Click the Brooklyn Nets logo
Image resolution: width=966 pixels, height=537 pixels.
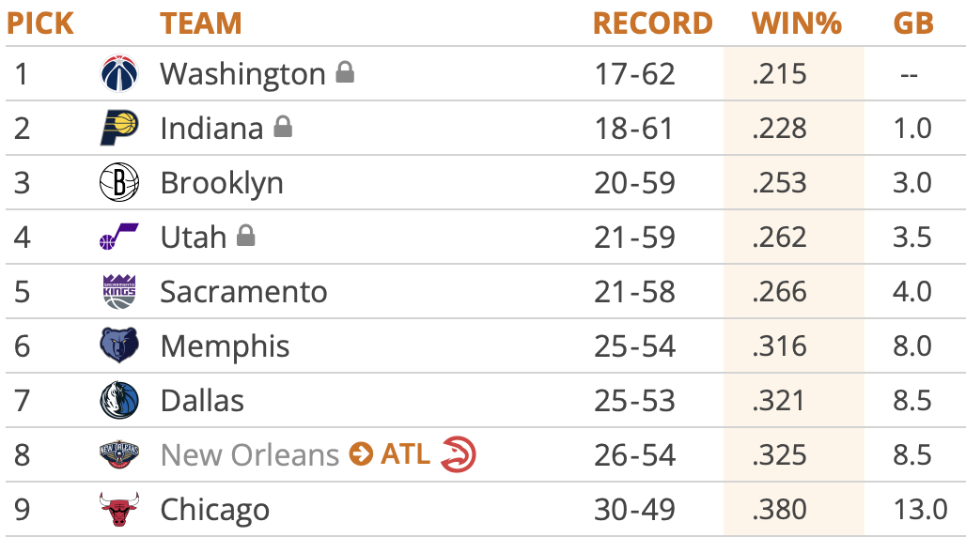click(119, 182)
